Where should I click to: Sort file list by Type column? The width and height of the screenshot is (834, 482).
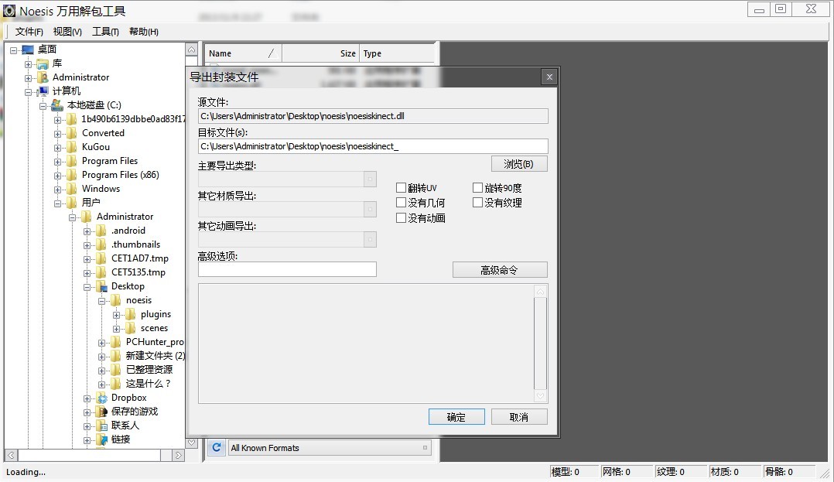pyautogui.click(x=397, y=53)
